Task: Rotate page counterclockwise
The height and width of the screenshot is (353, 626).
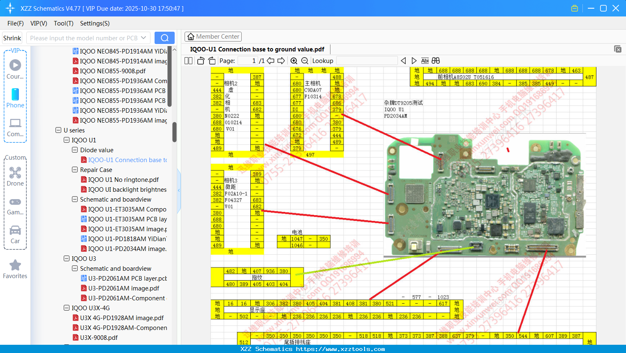Action: [x=201, y=61]
